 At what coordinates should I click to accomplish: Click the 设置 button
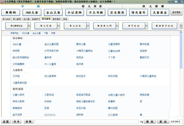pos(6,122)
